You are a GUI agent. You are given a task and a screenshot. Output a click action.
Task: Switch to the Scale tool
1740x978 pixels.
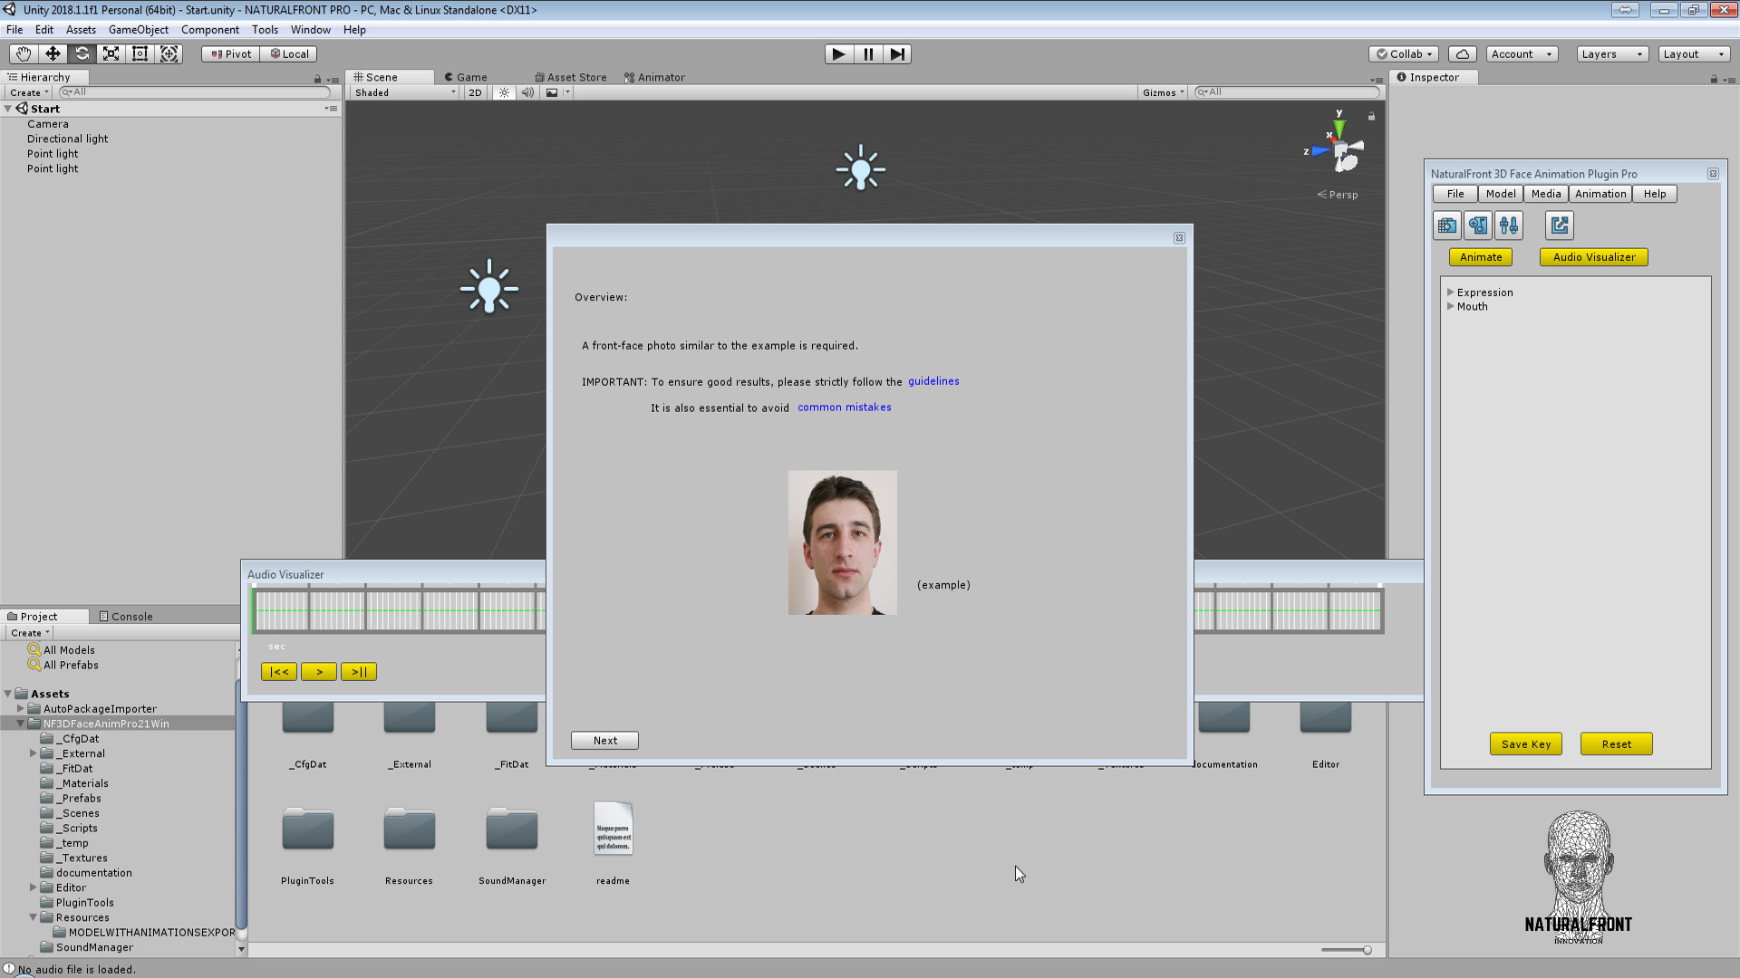tap(111, 53)
